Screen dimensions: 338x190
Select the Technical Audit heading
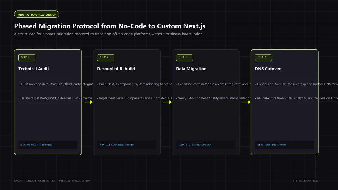[x=34, y=69]
